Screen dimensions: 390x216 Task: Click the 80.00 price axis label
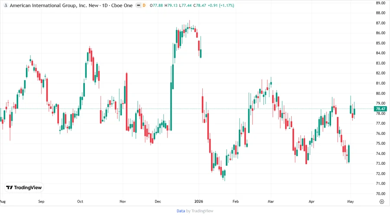[x=380, y=93]
